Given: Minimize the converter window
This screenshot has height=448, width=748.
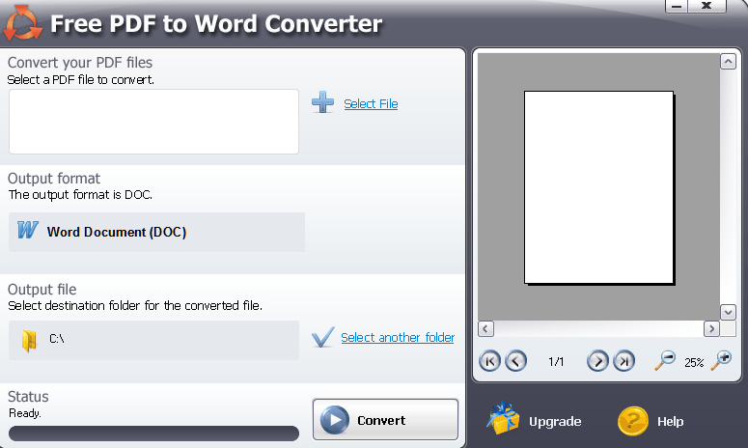Looking at the screenshot, I should (x=677, y=6).
